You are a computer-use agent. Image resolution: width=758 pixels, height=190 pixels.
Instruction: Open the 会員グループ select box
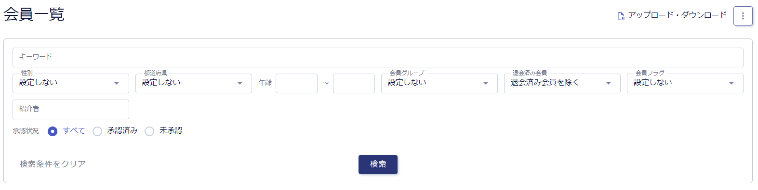tap(439, 83)
